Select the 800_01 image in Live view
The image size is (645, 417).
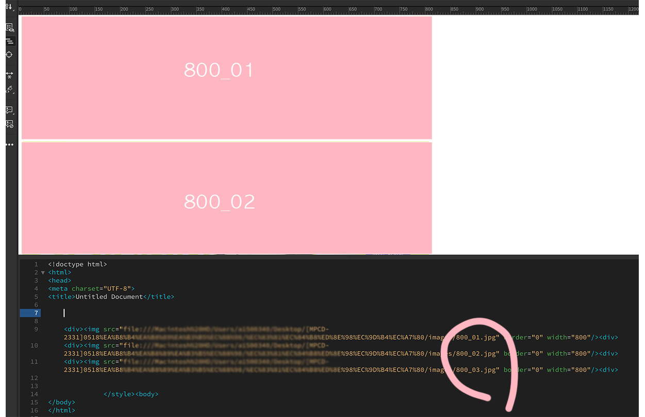point(226,77)
